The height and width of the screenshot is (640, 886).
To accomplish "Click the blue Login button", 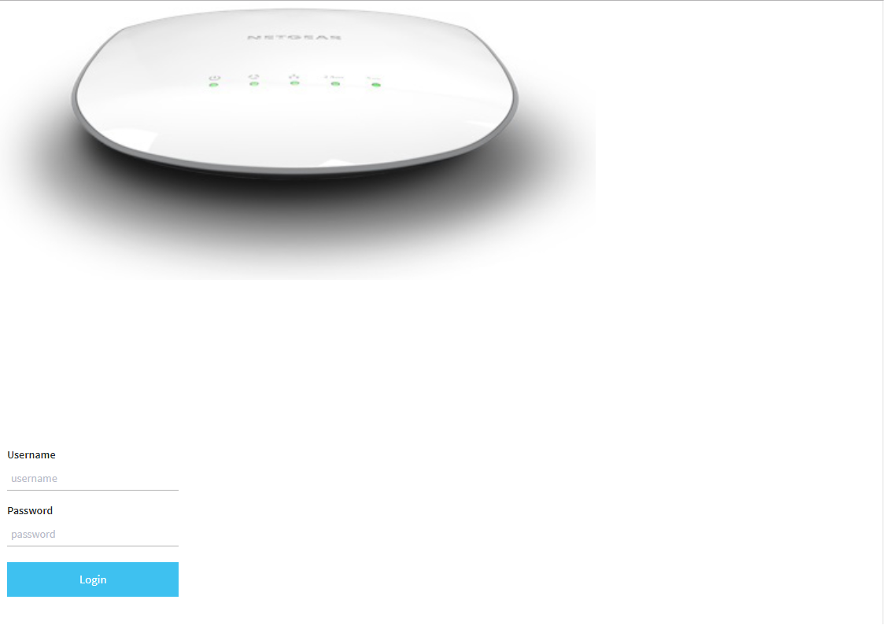I will point(93,579).
